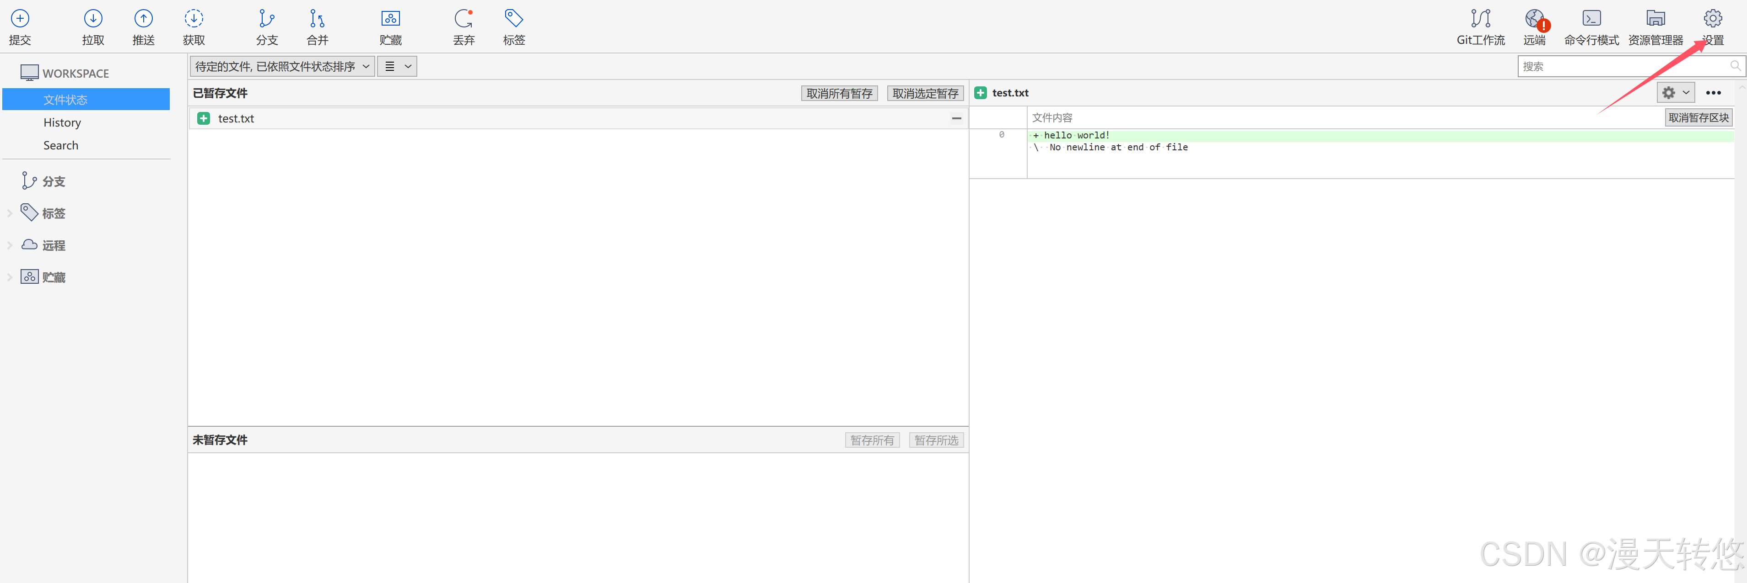Expand the 远程 (Remotes) sidebar section

10,245
